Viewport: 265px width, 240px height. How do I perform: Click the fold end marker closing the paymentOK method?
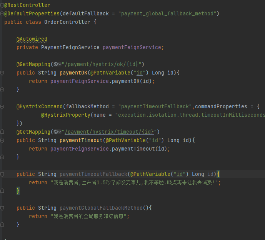point(2,89)
